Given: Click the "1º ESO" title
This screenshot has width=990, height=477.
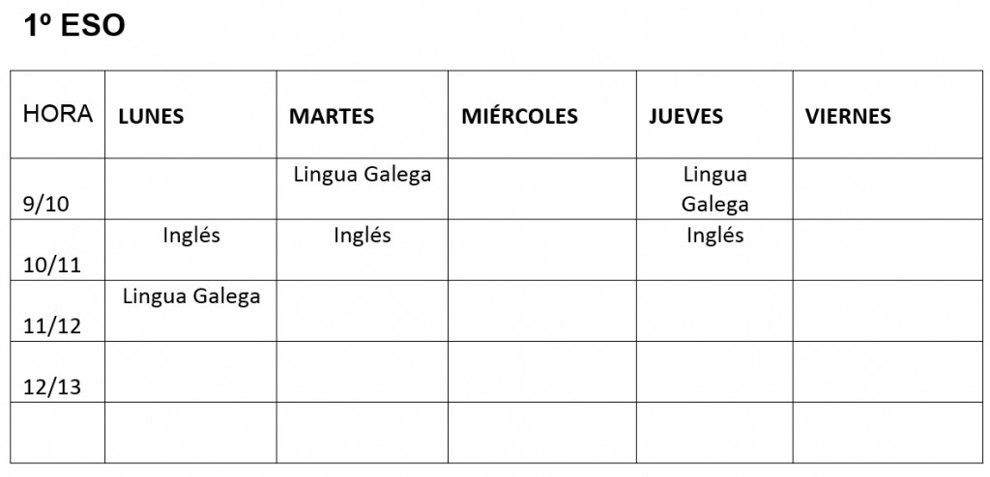Looking at the screenshot, I should tap(74, 27).
